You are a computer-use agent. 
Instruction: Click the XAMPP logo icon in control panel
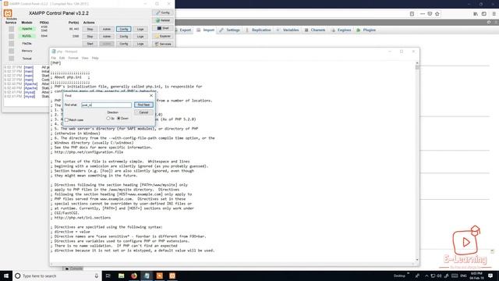(8, 13)
